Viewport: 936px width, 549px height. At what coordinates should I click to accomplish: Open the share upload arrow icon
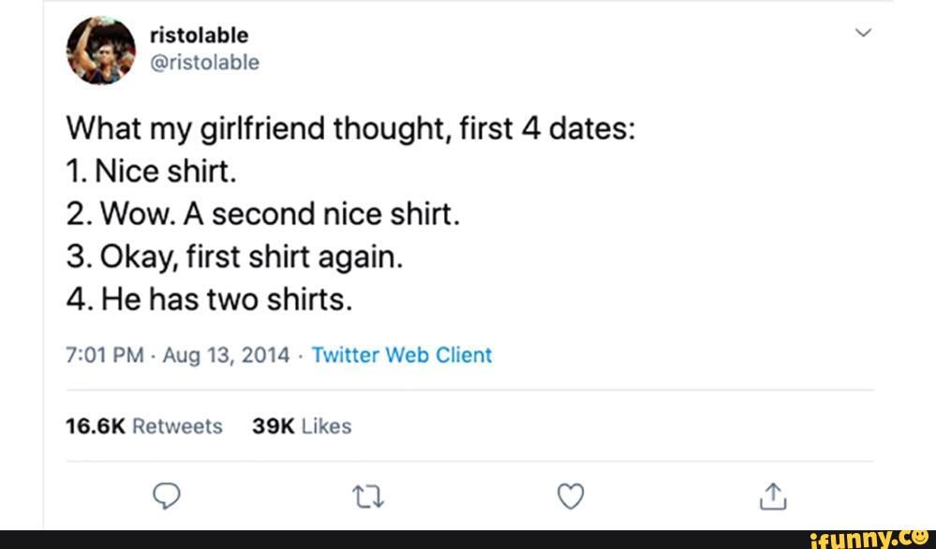click(x=771, y=497)
